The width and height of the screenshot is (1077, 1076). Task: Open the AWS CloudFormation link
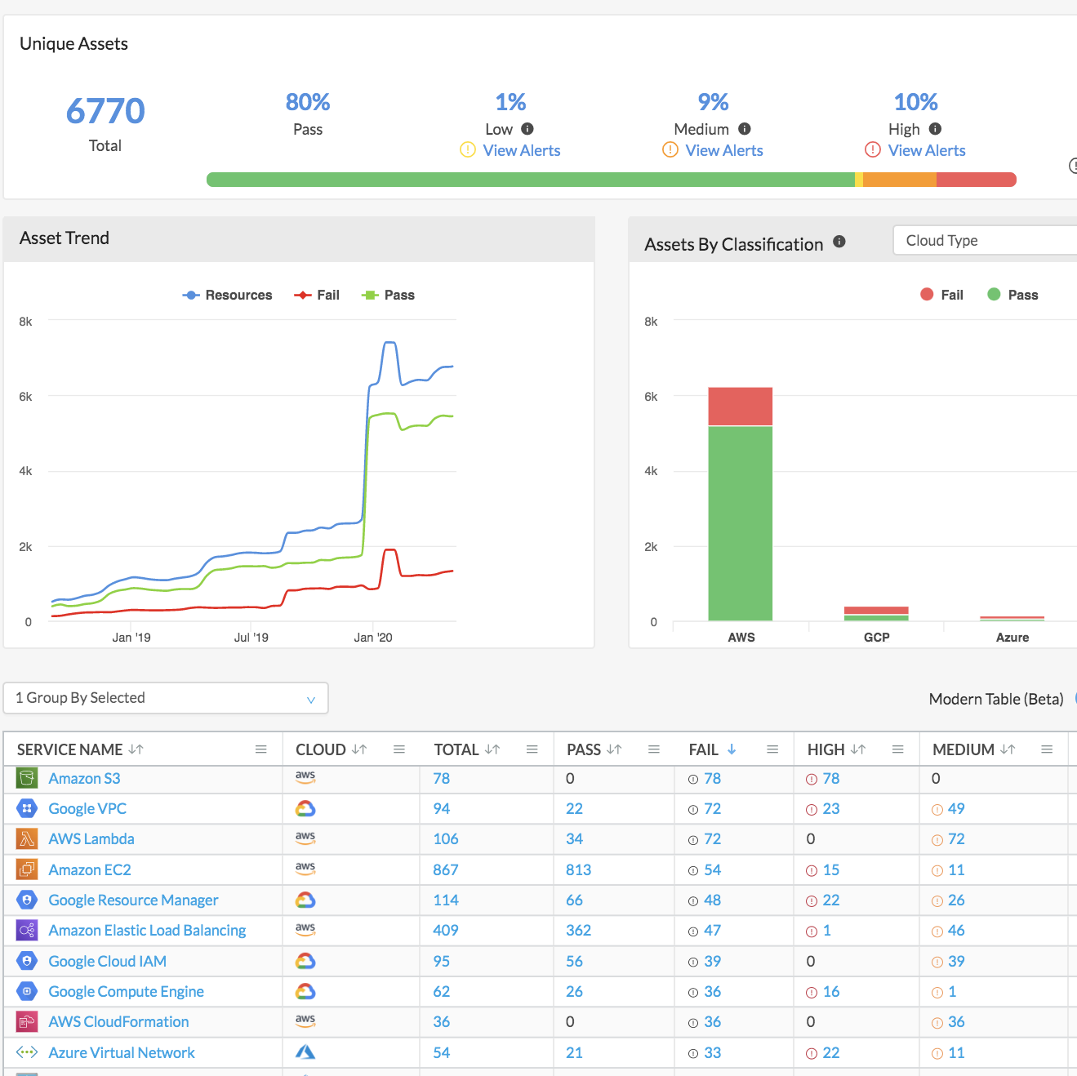tap(118, 1021)
